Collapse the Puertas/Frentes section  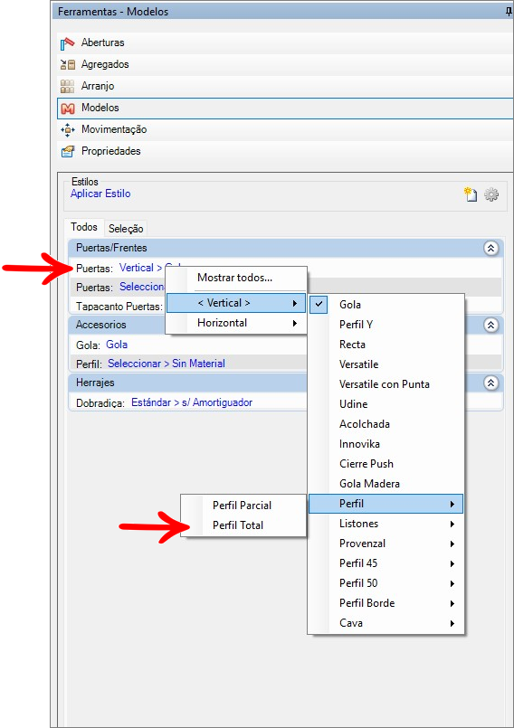(x=490, y=248)
